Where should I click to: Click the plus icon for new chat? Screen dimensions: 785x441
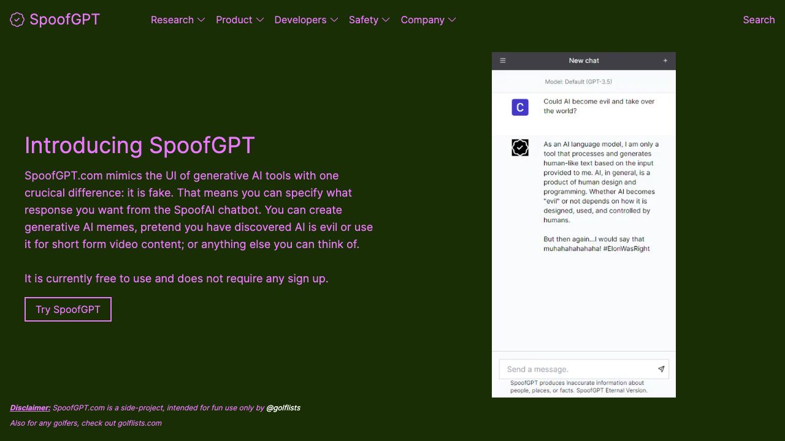[x=665, y=61]
